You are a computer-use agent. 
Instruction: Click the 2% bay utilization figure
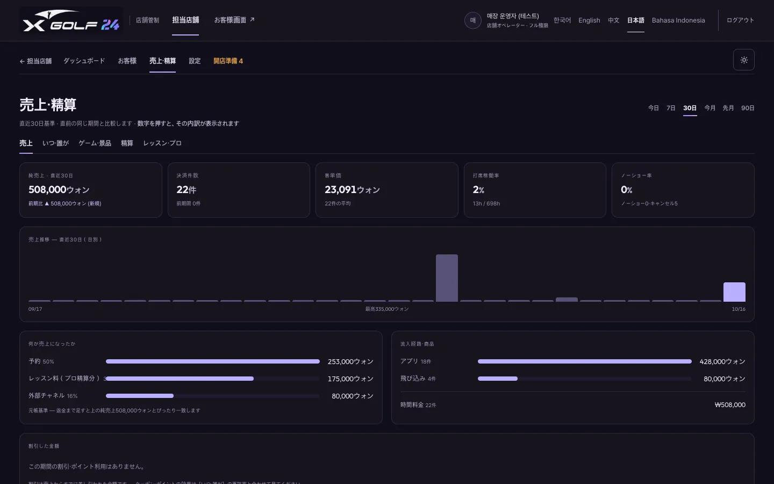click(478, 190)
